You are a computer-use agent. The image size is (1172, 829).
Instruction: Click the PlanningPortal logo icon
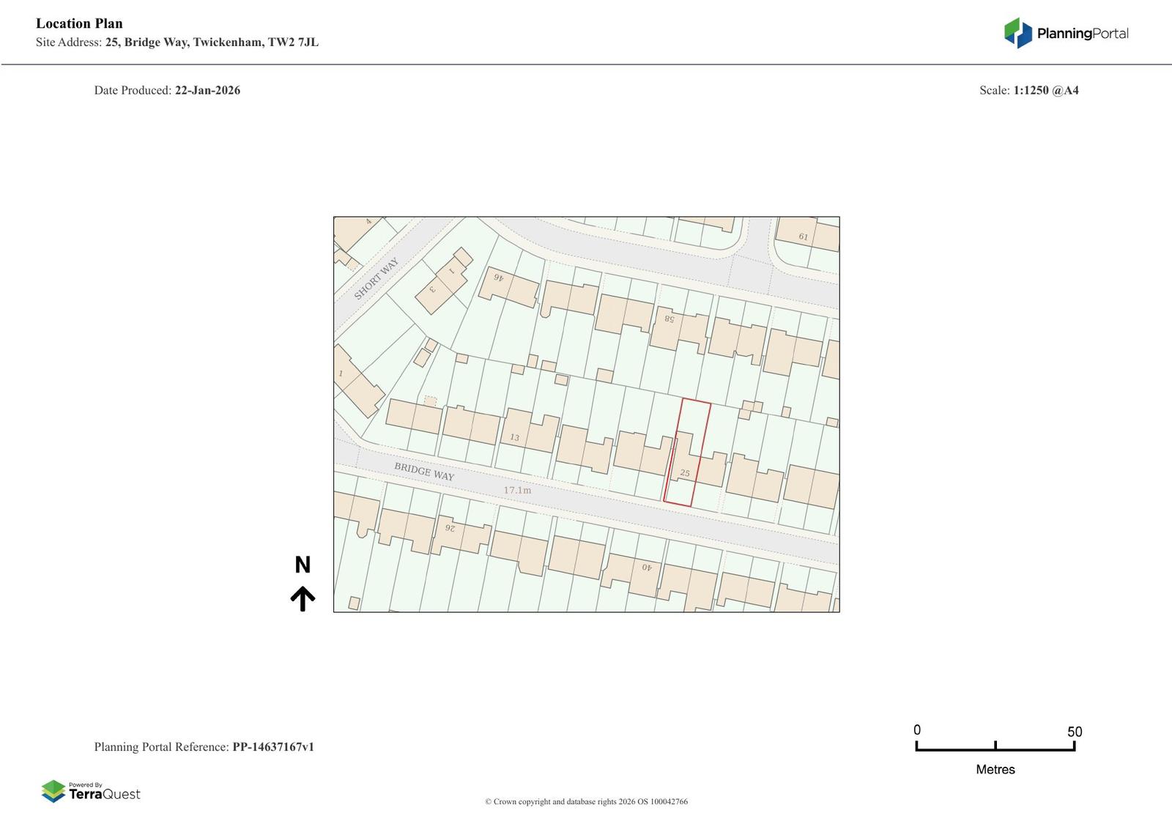pyautogui.click(x=1017, y=33)
